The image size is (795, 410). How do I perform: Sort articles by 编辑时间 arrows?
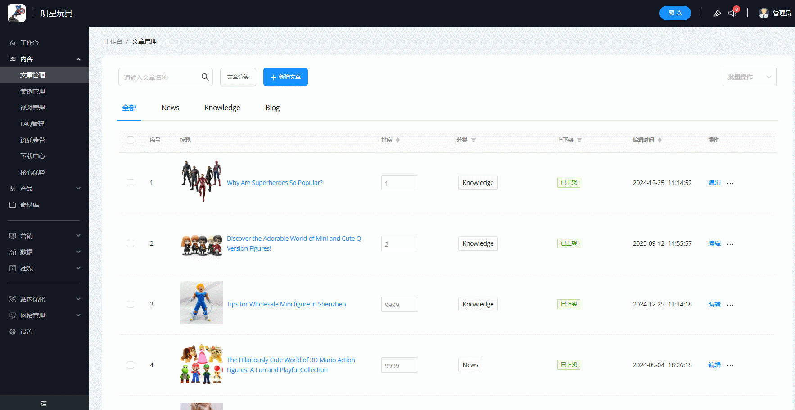click(x=659, y=140)
